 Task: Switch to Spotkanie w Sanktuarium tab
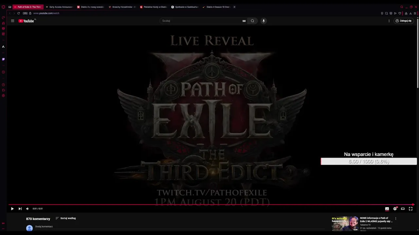click(185, 7)
